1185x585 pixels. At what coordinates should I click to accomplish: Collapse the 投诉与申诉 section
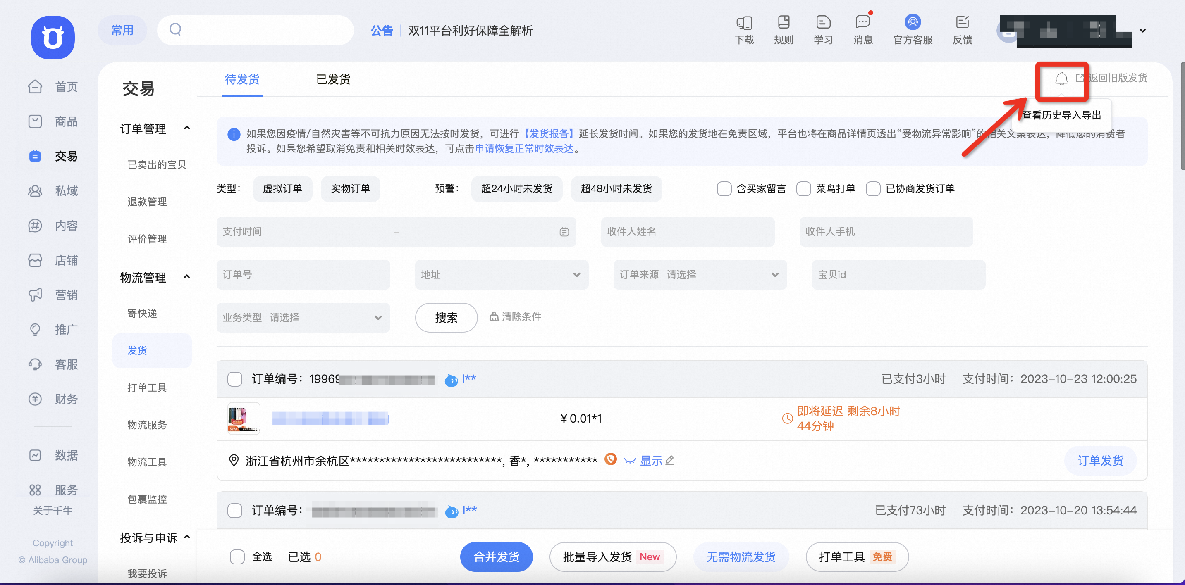point(187,537)
